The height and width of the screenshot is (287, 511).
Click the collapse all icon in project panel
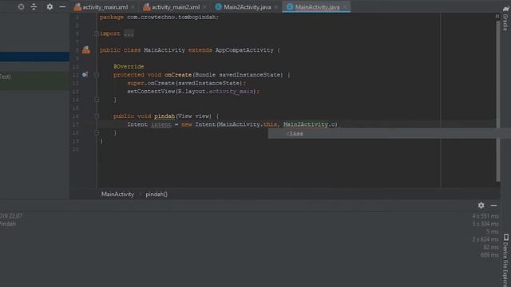pyautogui.click(x=34, y=6)
